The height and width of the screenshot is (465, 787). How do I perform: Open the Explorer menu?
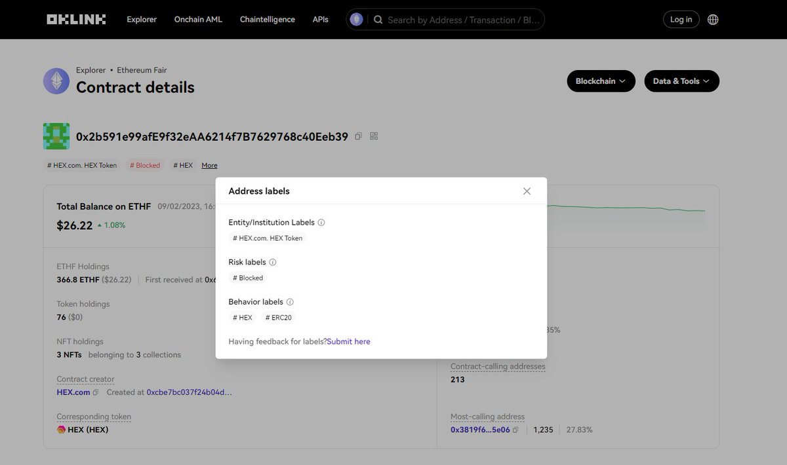142,20
